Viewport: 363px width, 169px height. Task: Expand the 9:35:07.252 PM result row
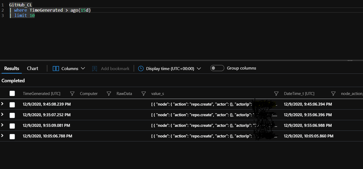(x=2, y=114)
